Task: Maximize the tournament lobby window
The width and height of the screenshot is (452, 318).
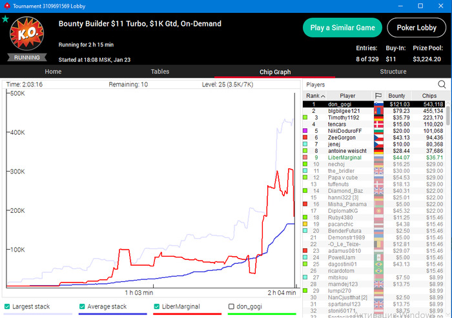Action: (x=420, y=6)
